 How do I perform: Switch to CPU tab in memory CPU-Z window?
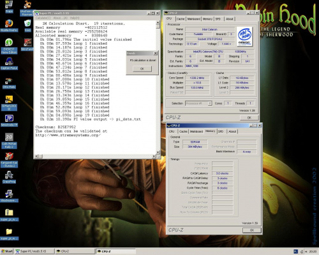point(172,131)
